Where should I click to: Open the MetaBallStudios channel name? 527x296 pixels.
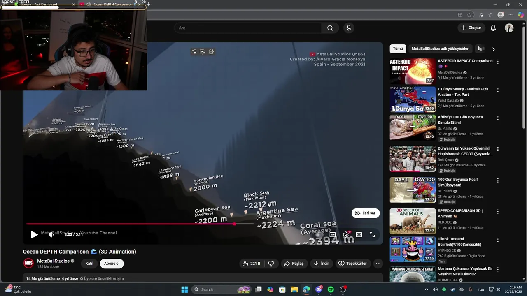(53, 261)
